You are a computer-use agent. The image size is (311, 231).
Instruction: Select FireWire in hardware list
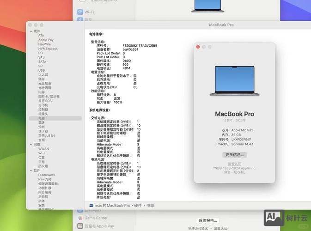click(x=44, y=44)
